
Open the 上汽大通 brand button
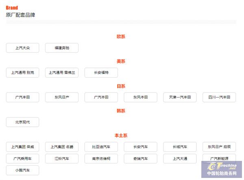pyautogui.click(x=180, y=158)
